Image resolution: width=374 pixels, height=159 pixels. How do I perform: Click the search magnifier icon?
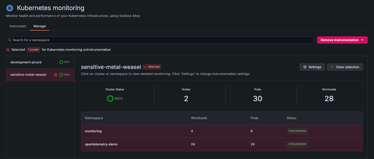click(x=10, y=40)
